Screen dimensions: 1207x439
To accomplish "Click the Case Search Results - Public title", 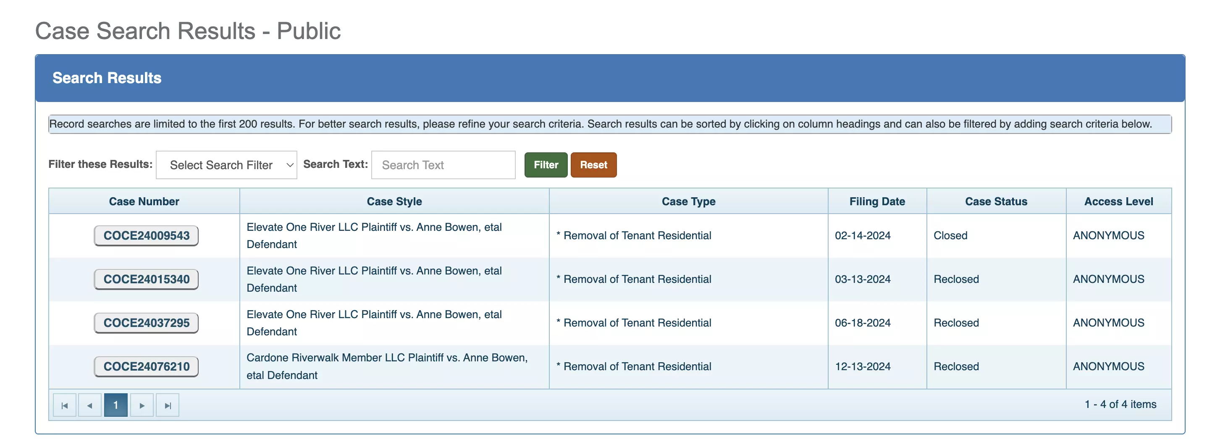I will [x=188, y=31].
